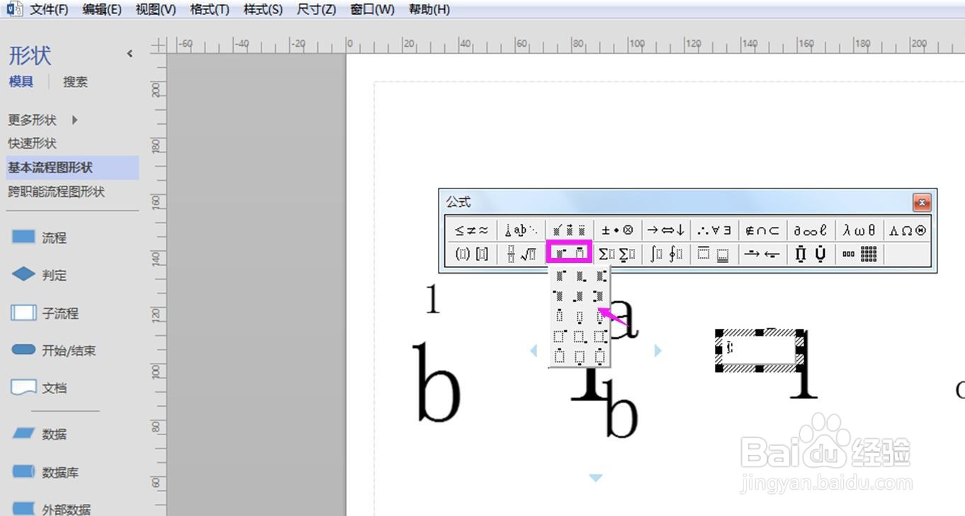Viewport: 965px width, 516px height.
Task: Open relational symbols palette (≤≠≈)
Action: [x=472, y=230]
